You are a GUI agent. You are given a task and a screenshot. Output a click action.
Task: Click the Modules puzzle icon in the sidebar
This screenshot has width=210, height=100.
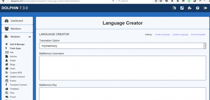6,37
